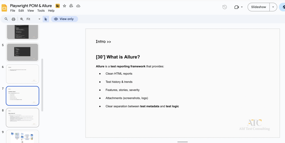Start the Slideshow

click(259, 7)
